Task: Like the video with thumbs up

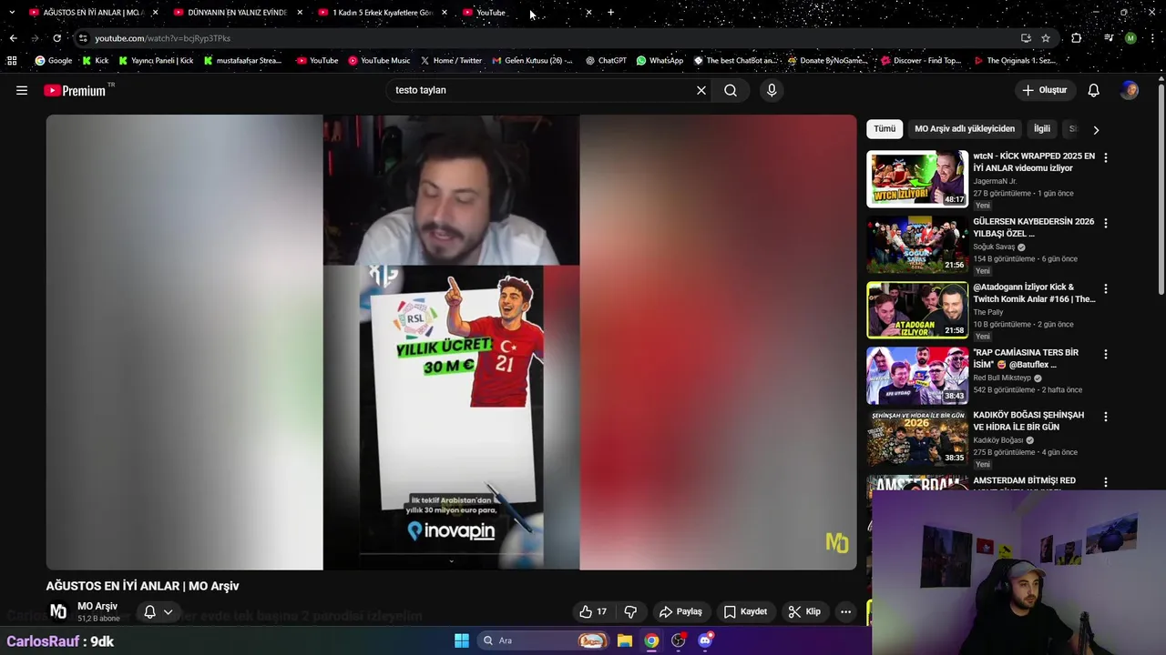Action: (593, 611)
